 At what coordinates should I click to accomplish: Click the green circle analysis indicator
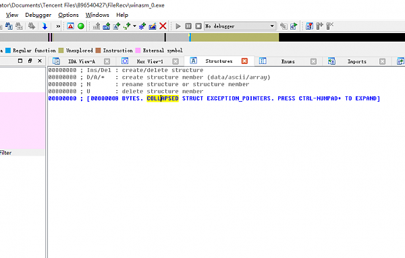[x=81, y=26]
